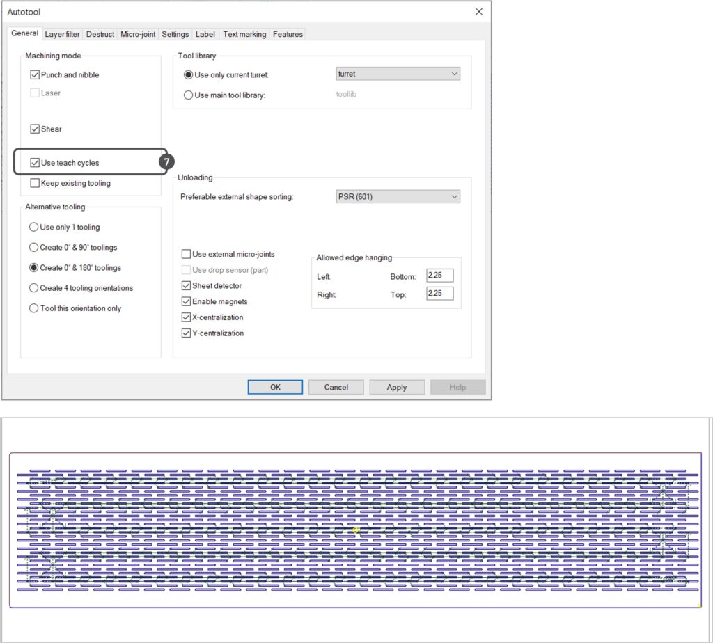Click the Bottom edge hanging field
Screen dimensions: 713x643
440,276
